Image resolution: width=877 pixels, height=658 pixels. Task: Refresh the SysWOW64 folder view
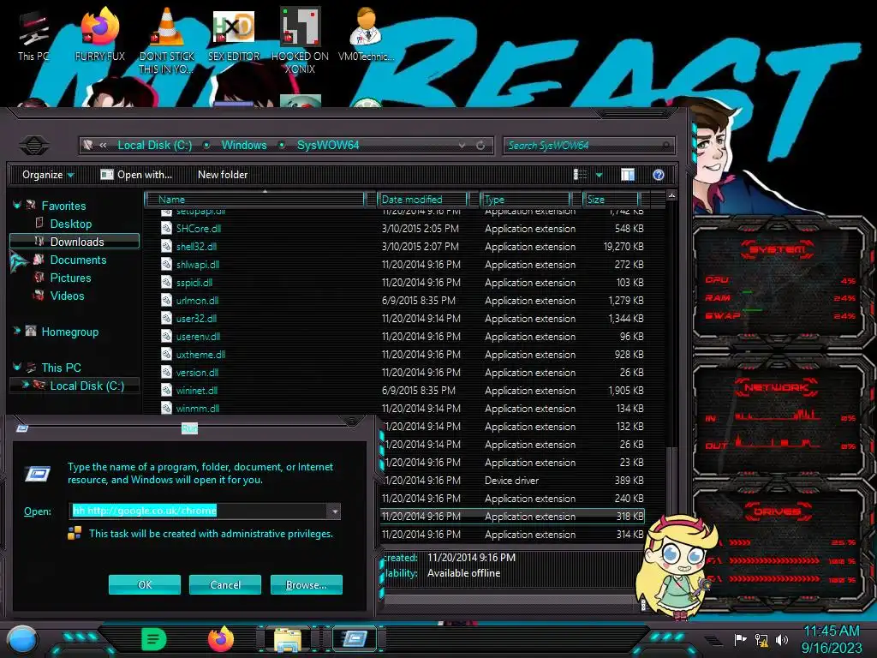click(480, 146)
